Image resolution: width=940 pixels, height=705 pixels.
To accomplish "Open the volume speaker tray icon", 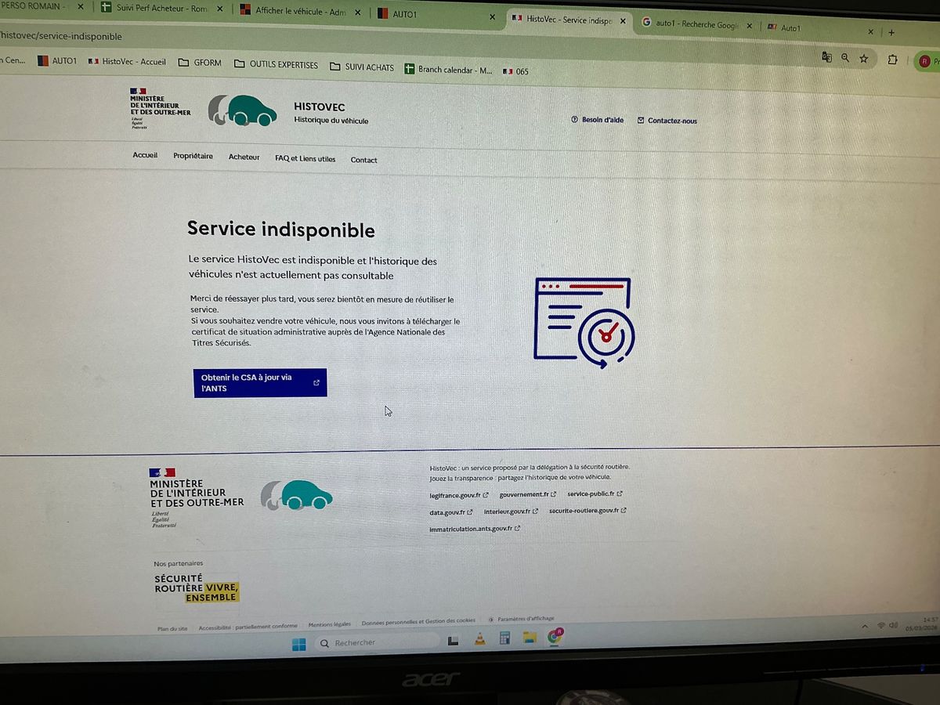I will coord(893,624).
